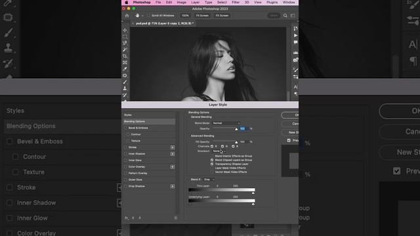Select the Crop tool
The width and height of the screenshot is (420, 236).
tap(125, 56)
